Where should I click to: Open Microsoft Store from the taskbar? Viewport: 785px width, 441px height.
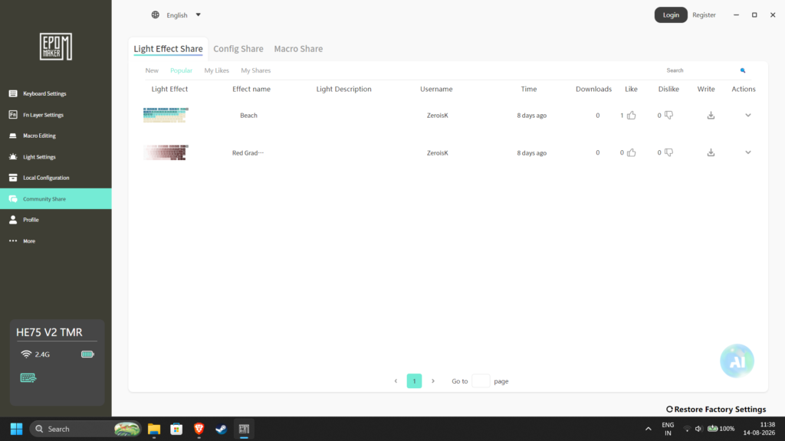176,429
